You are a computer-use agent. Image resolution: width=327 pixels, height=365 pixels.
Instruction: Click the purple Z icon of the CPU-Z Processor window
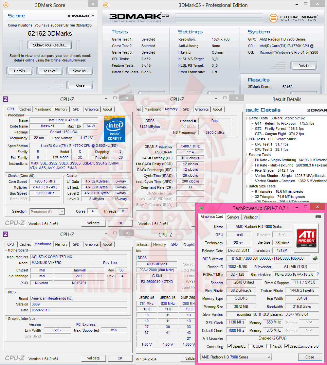tap(6, 99)
